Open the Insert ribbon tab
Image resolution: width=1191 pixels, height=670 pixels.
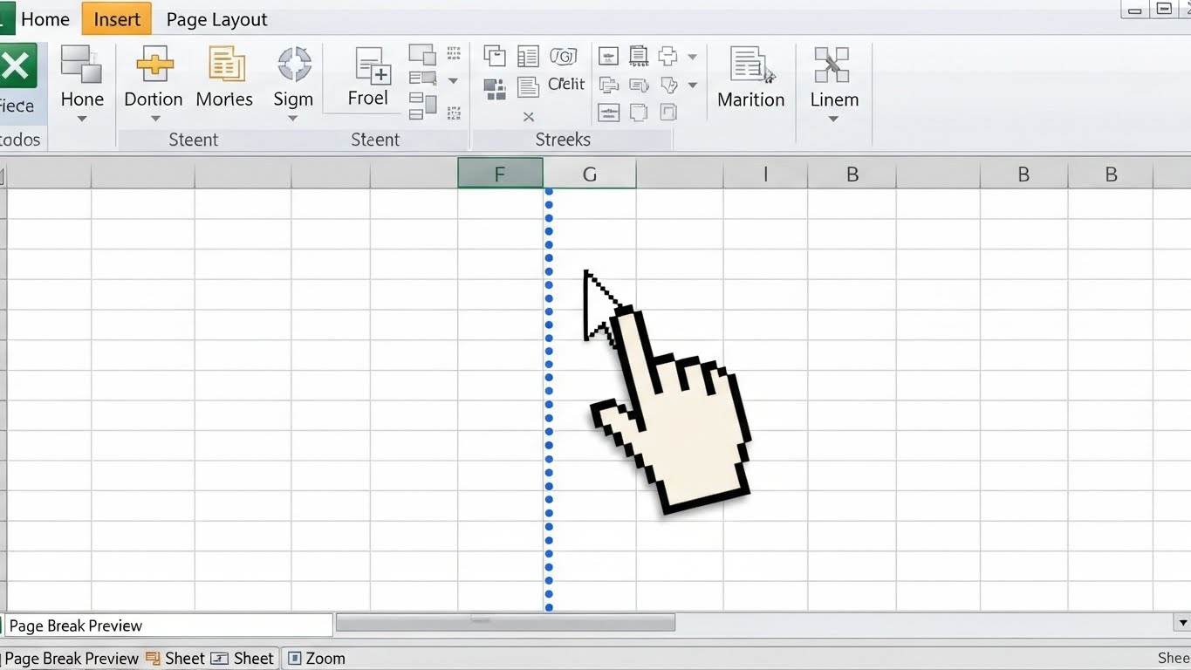point(117,19)
